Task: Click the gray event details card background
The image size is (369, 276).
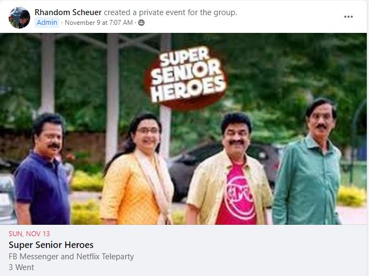Action: tap(183, 250)
